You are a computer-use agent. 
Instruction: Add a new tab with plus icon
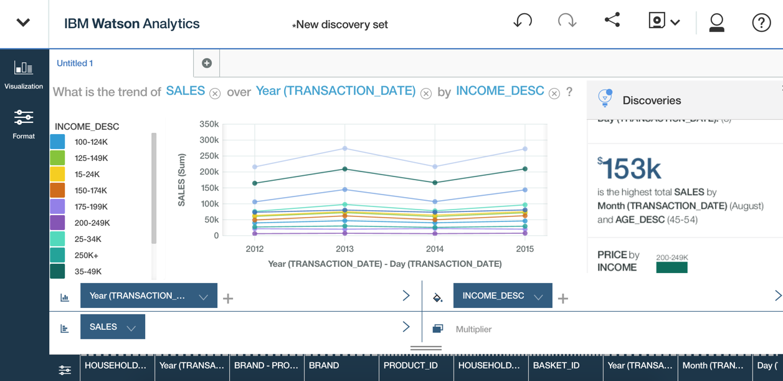(207, 63)
